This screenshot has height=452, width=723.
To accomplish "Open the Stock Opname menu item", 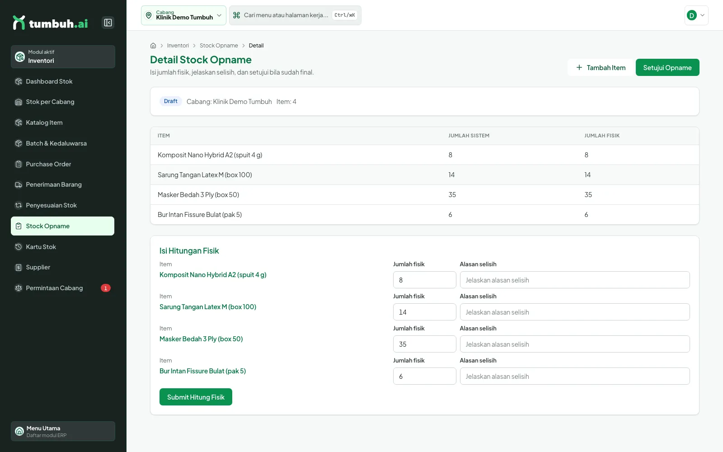I will click(x=62, y=226).
